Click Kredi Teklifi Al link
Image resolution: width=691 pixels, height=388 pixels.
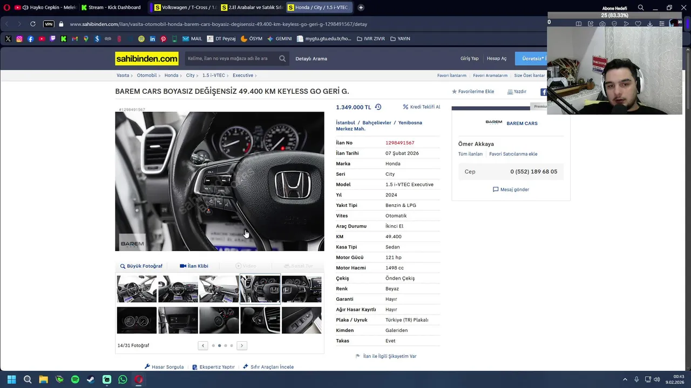(421, 107)
